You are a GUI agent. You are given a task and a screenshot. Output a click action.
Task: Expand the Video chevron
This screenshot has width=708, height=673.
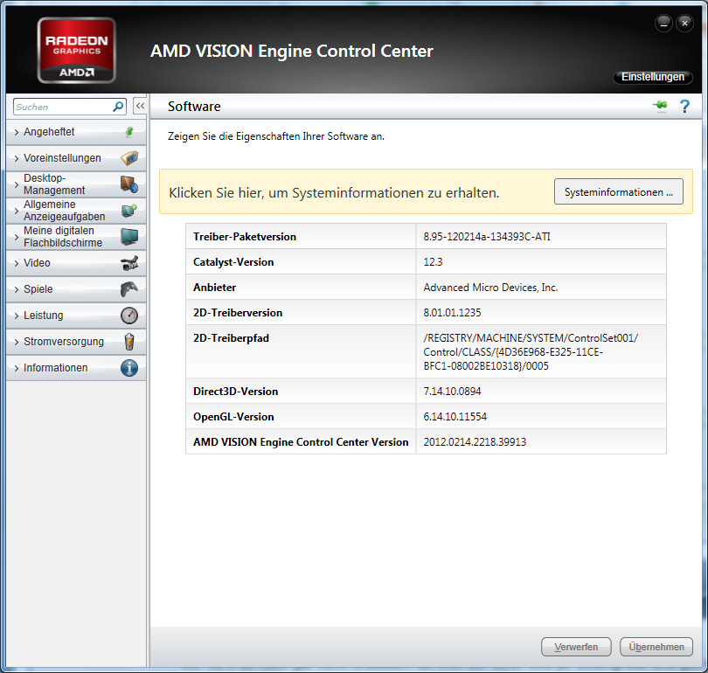click(x=17, y=263)
